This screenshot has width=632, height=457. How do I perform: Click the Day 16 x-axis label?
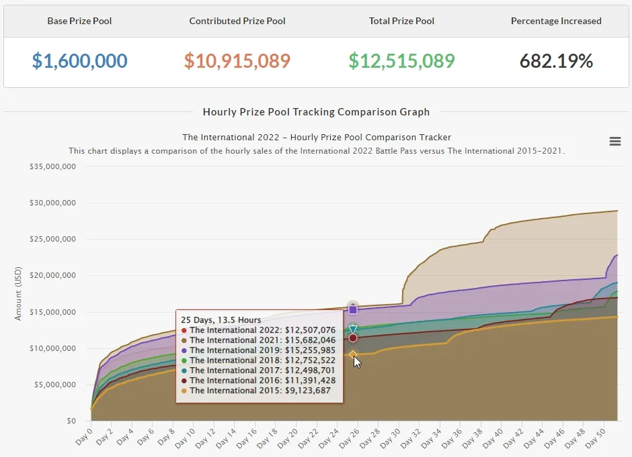(x=246, y=438)
